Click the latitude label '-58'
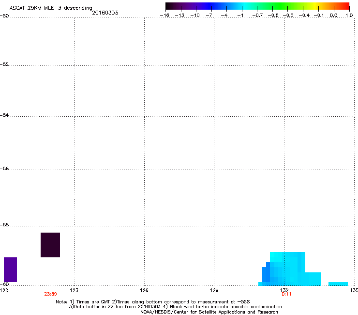The height and width of the screenshot is (315, 358). (x=4, y=225)
